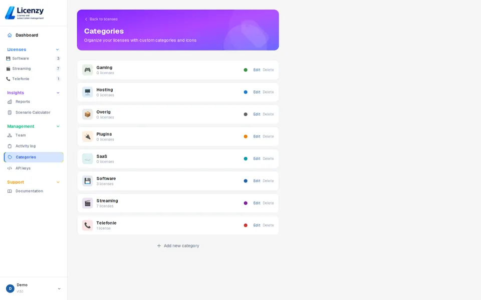Select Categories in the sidebar
This screenshot has height=300, width=481.
click(34, 157)
